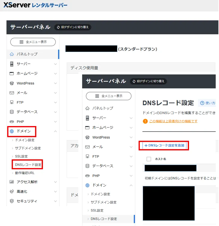
Task: Expand the セキュリティ chevron in the back panel
Action: pyautogui.click(x=55, y=201)
